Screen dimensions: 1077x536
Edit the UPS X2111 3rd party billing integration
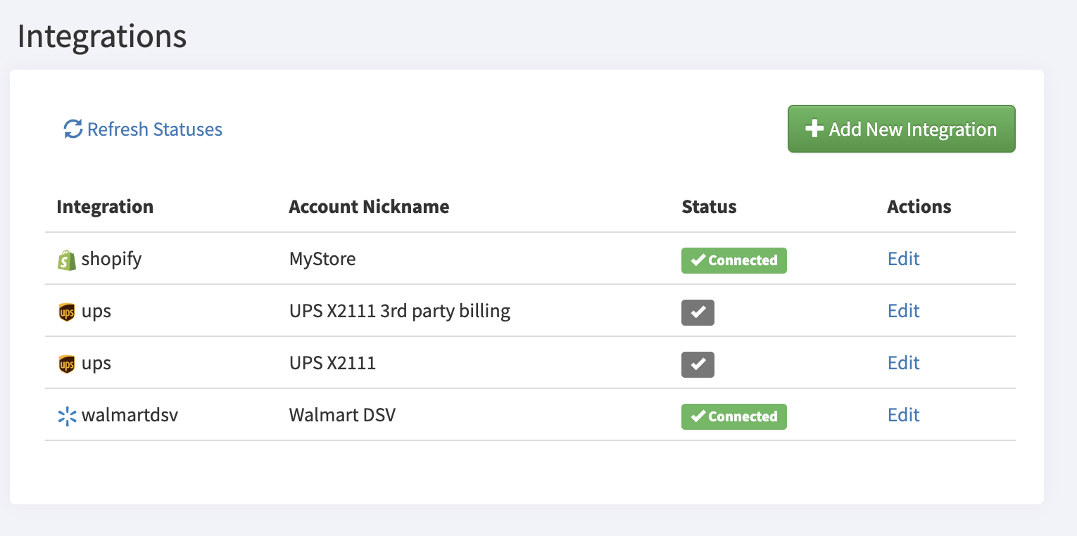click(903, 311)
